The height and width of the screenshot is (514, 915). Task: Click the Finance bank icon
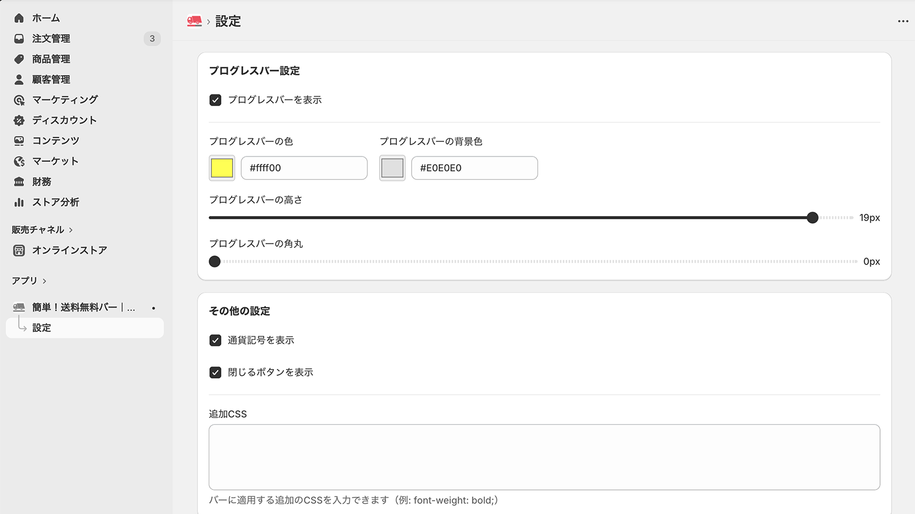click(19, 182)
